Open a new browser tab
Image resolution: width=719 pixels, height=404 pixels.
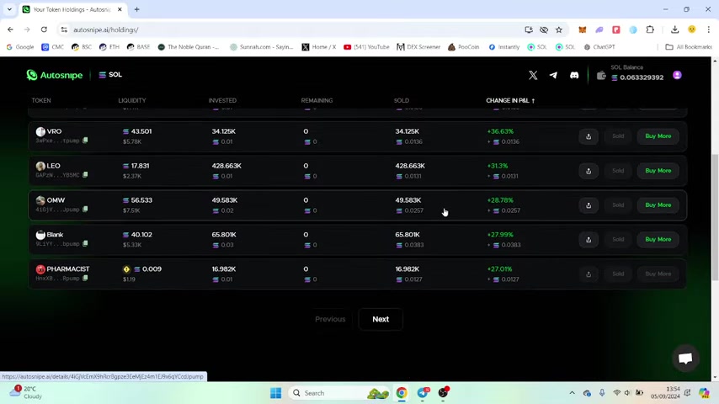click(x=136, y=9)
